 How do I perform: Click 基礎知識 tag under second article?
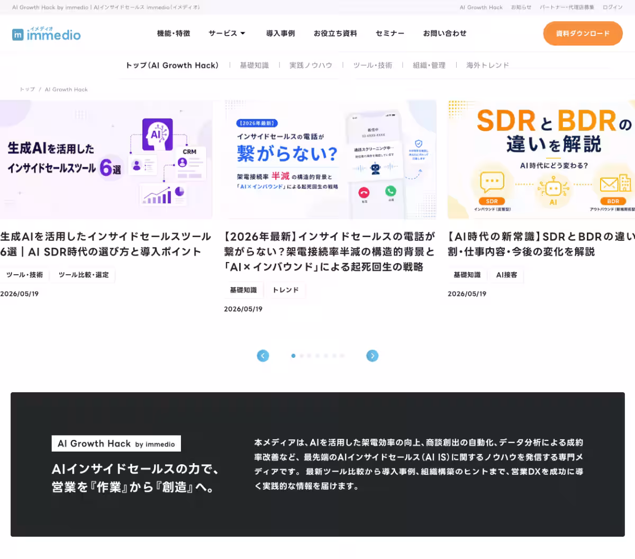(243, 290)
